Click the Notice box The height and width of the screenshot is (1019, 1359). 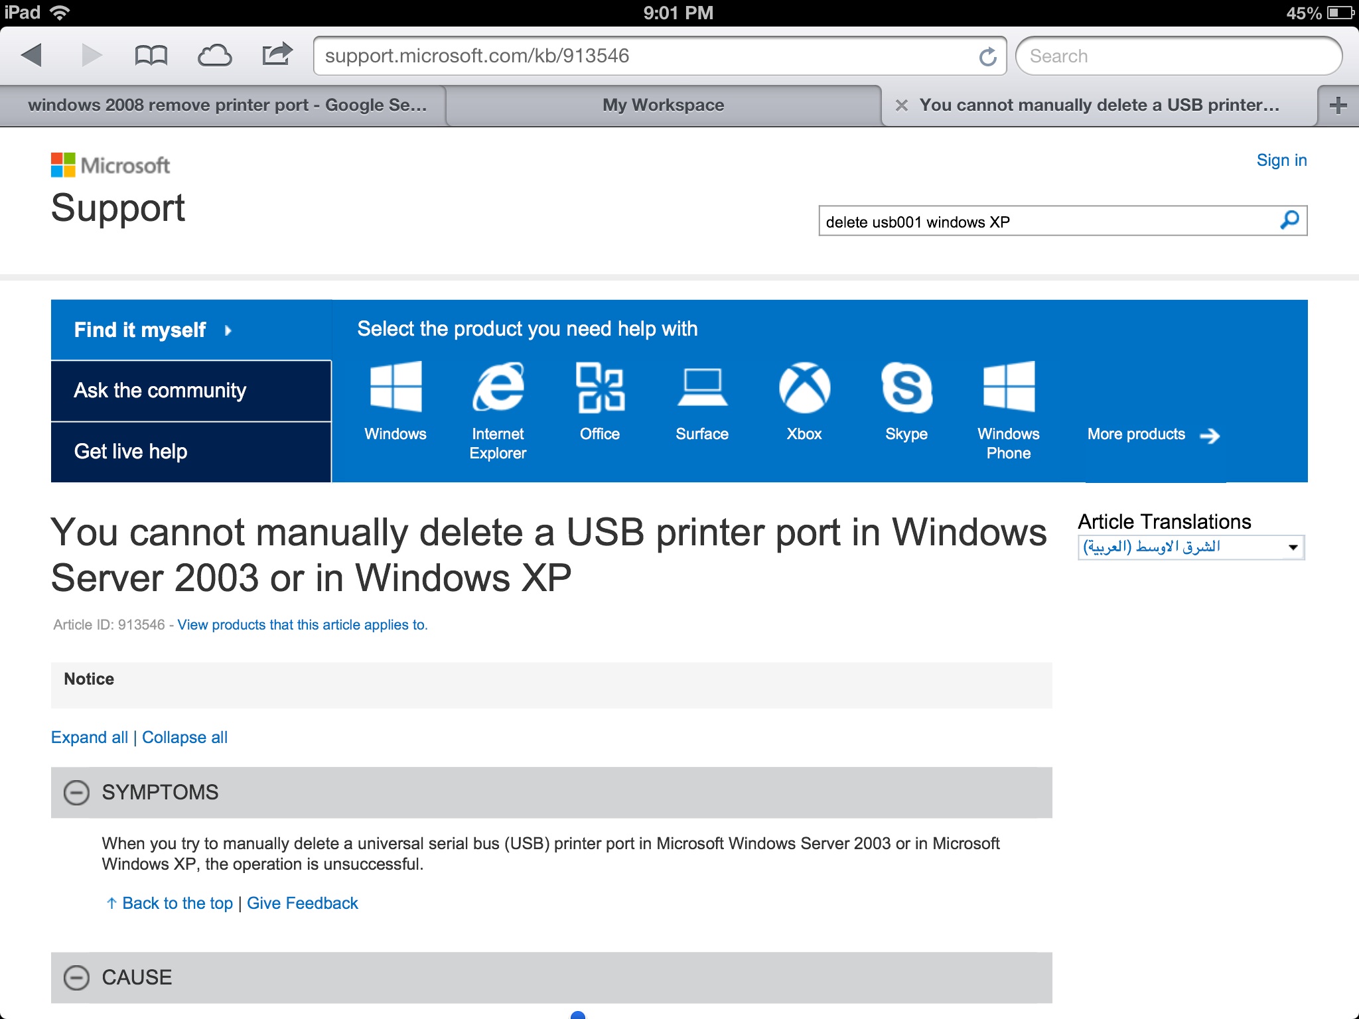551,685
